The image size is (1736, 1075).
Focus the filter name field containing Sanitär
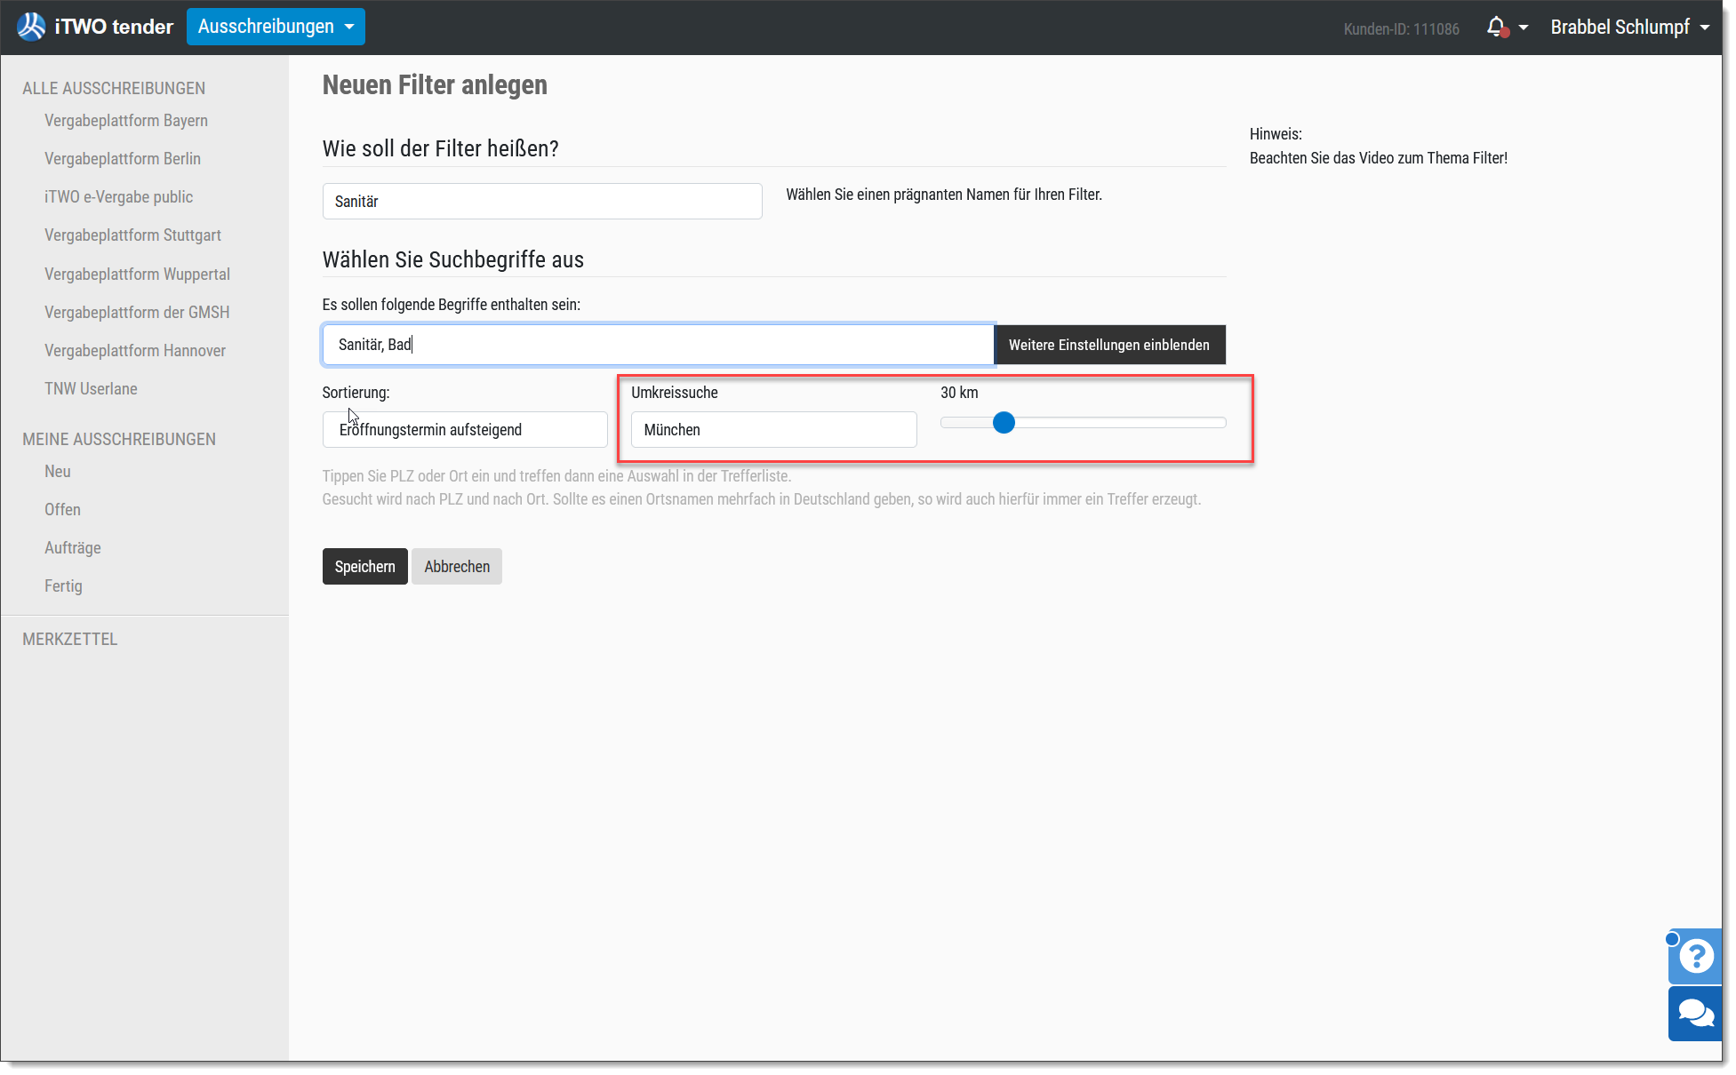tap(542, 202)
